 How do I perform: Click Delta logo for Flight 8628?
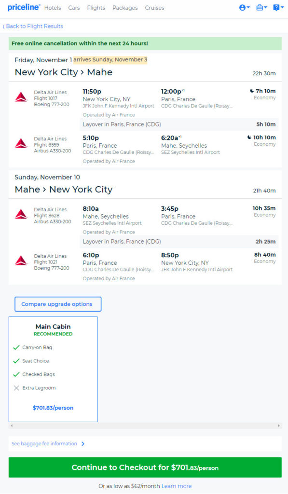point(21,214)
